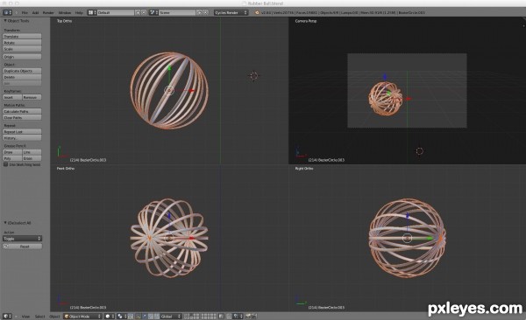This screenshot has width=526, height=320.
Task: Toggle lock camera and layers to scene
Action: click(221, 317)
